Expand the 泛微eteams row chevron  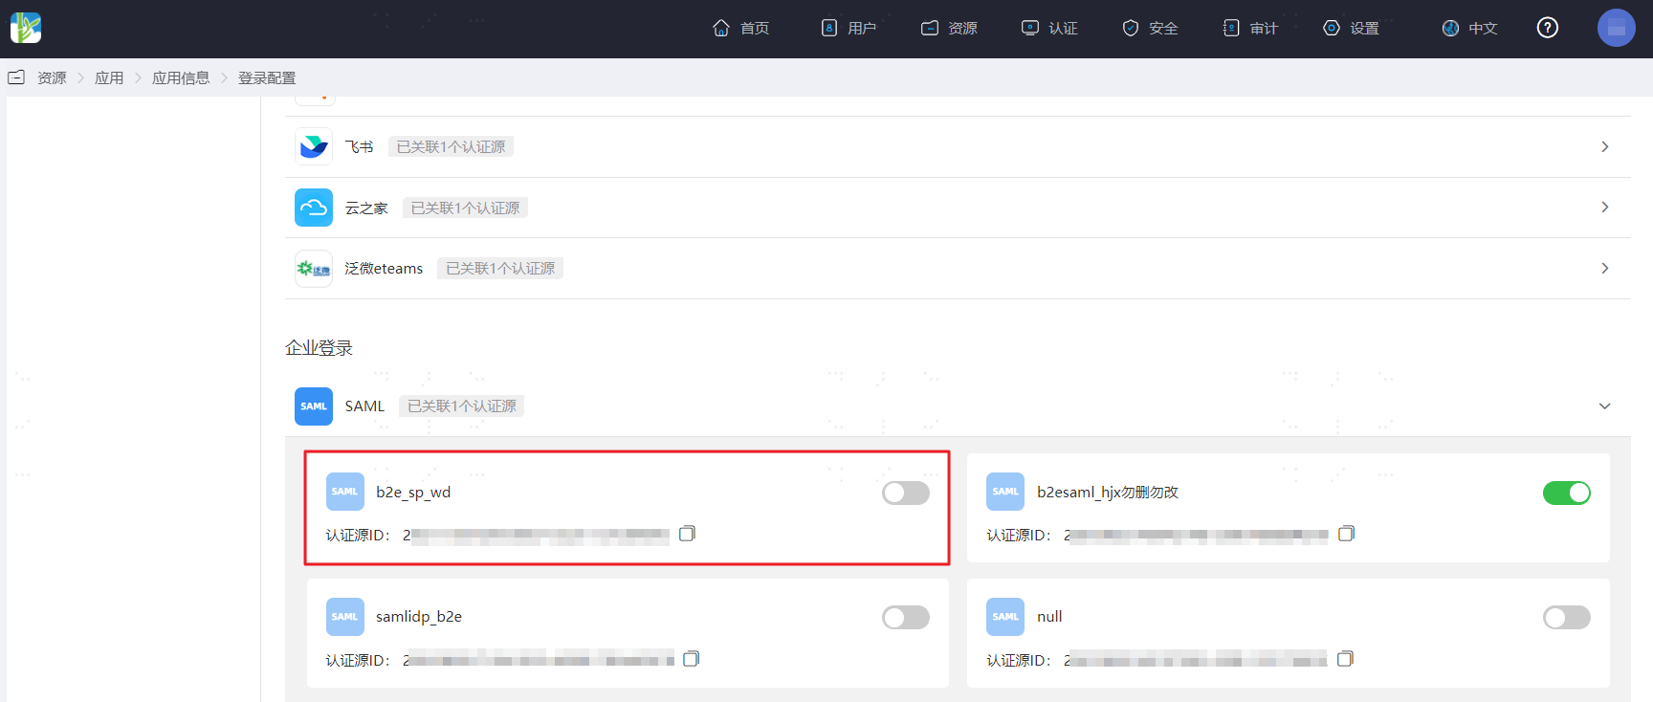point(1605,269)
